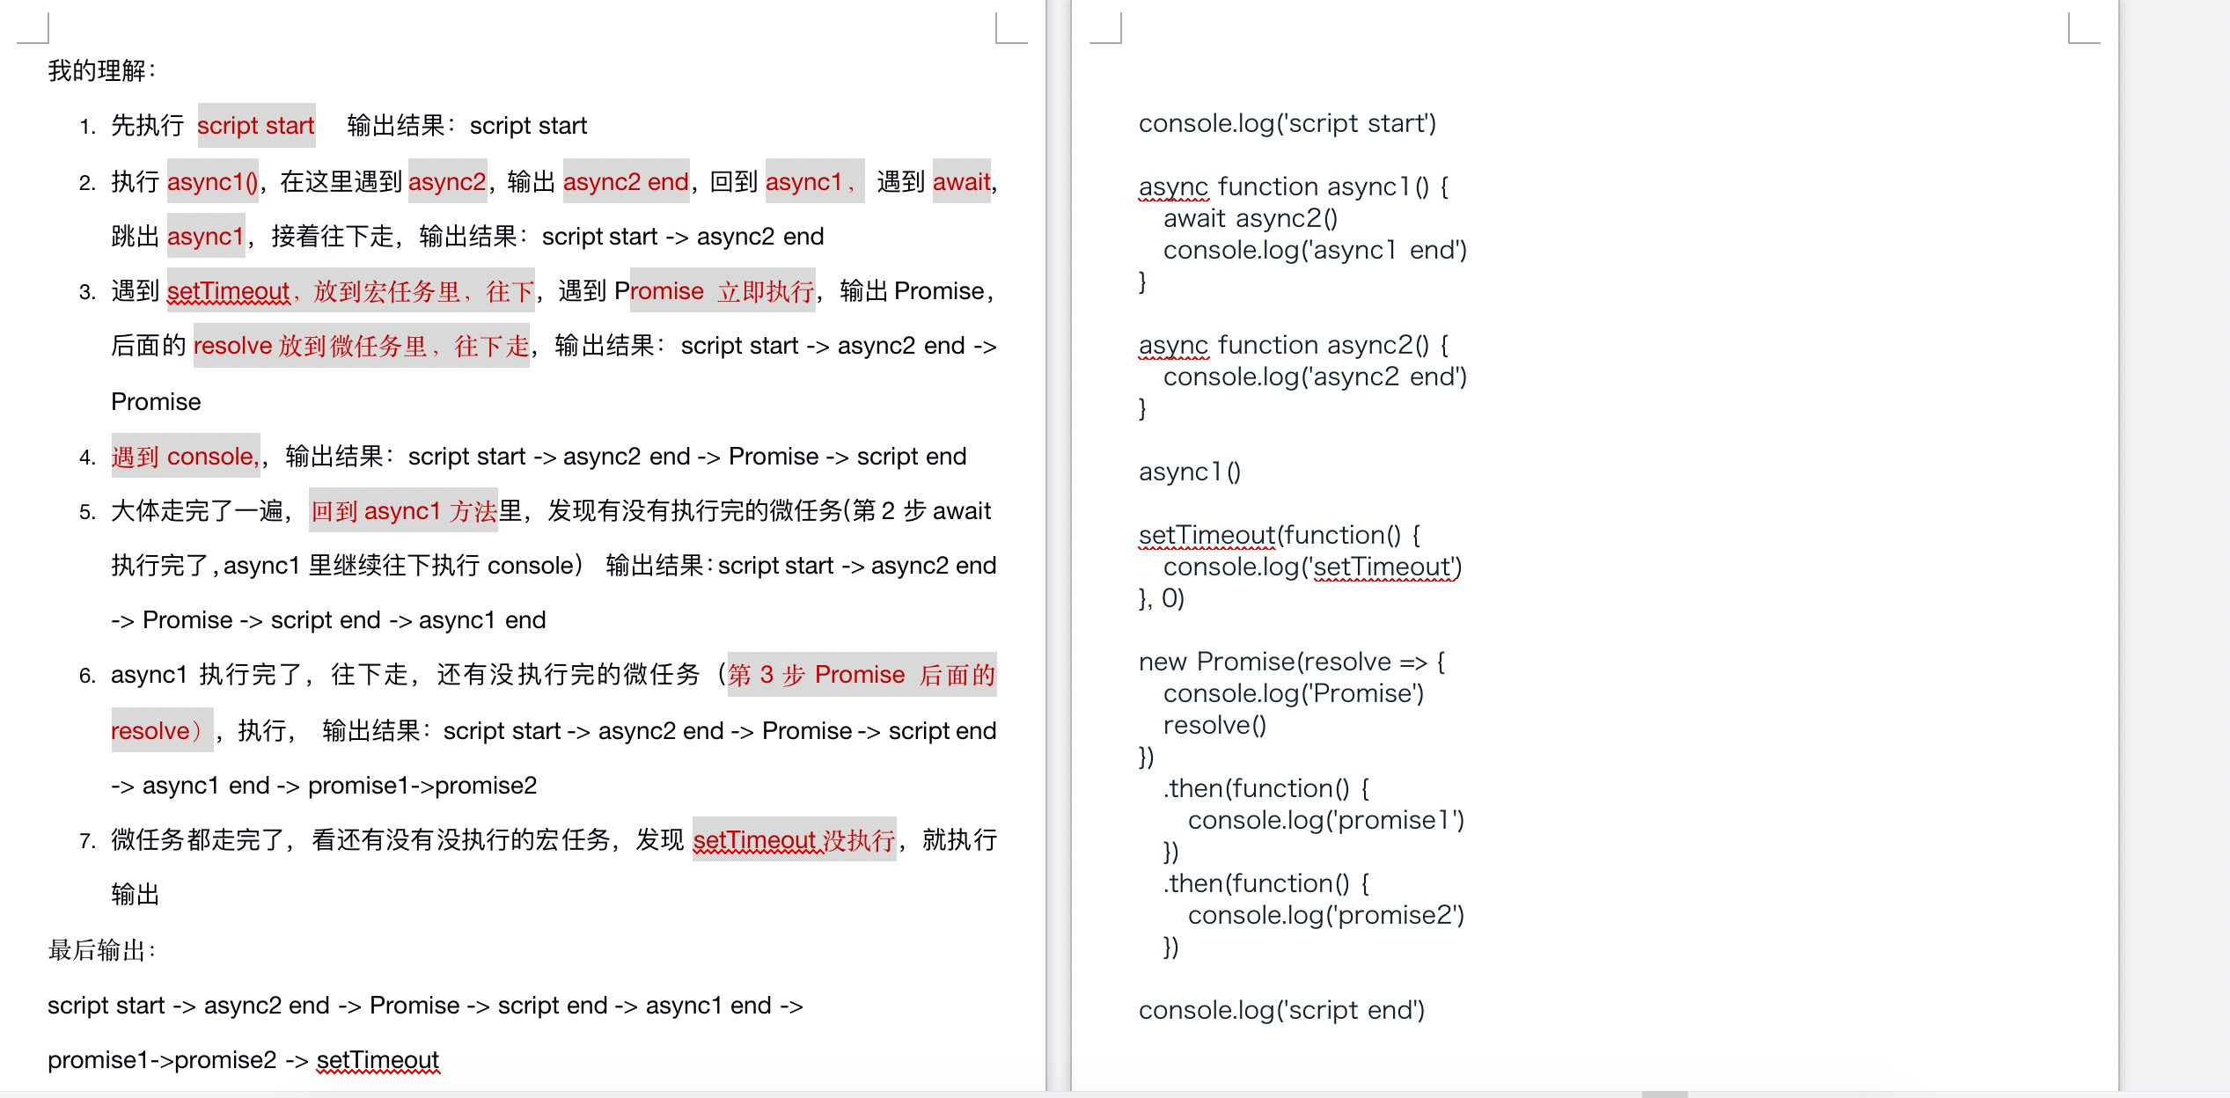2230x1098 pixels.
Task: Click underlined 'setTimeout' in final output line
Action: point(378,1060)
